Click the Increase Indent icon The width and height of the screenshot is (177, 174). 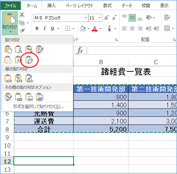(157, 28)
